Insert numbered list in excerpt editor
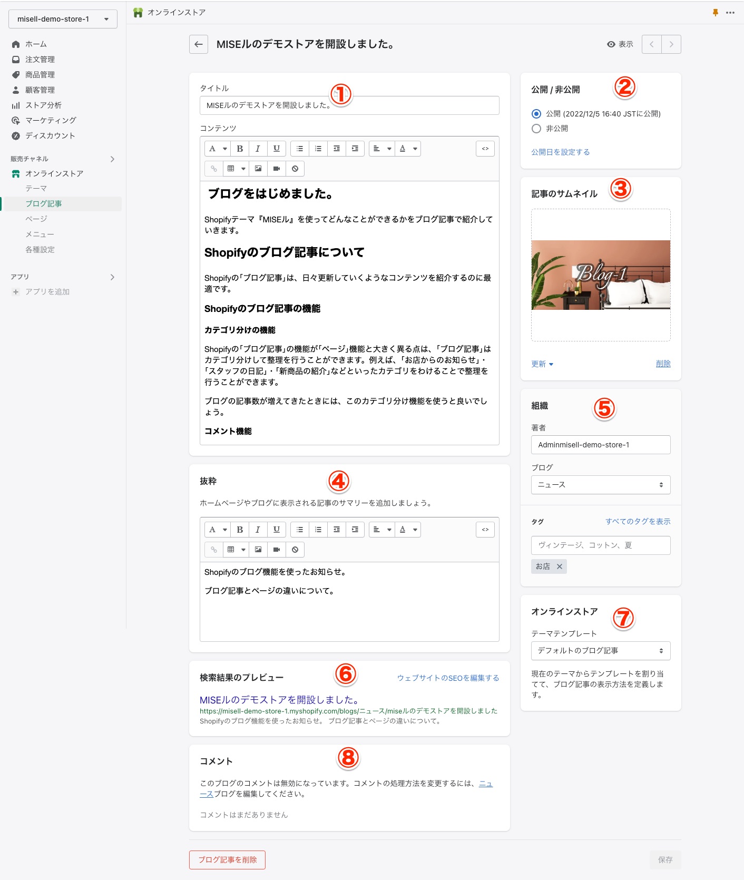The height and width of the screenshot is (880, 744). coord(318,530)
